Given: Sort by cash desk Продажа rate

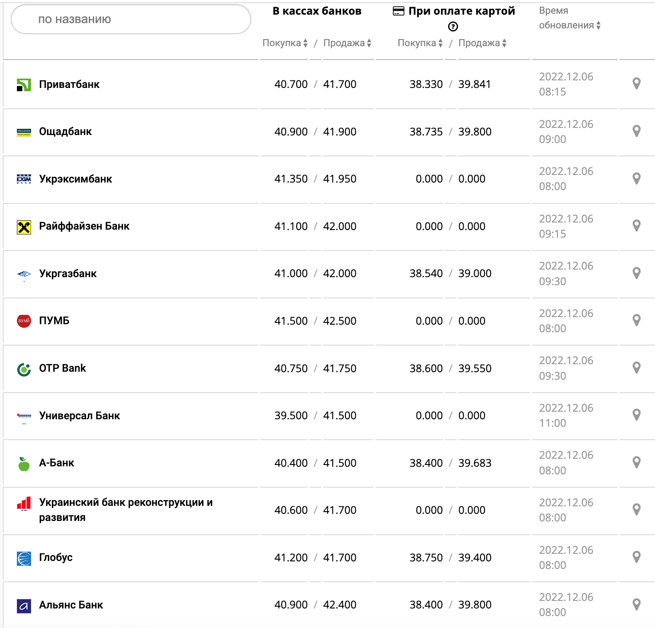Looking at the screenshot, I should [x=347, y=43].
